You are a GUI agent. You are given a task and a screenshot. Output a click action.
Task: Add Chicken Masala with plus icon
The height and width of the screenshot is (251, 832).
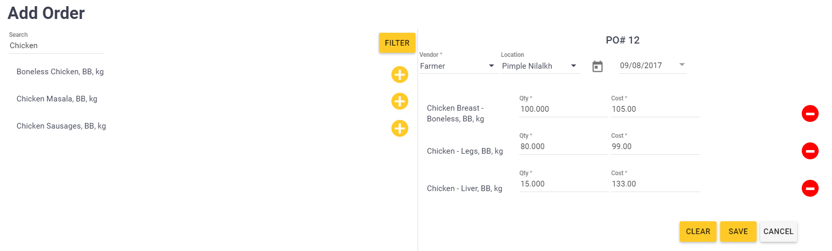point(400,101)
